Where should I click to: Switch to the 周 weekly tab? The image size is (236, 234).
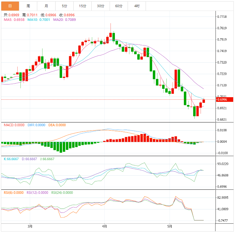(28, 6)
